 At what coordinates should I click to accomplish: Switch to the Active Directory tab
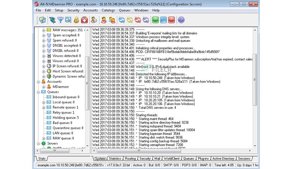tap(223, 159)
